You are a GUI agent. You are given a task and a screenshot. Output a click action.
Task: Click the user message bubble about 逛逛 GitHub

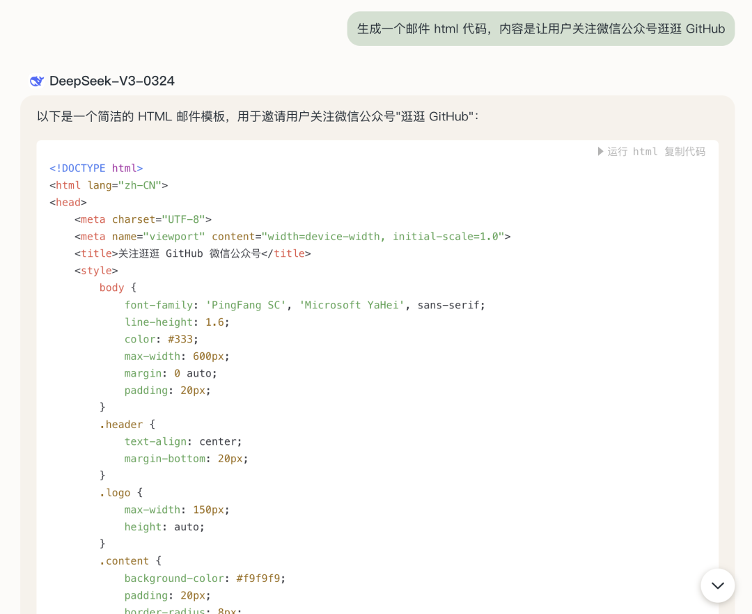tap(540, 29)
